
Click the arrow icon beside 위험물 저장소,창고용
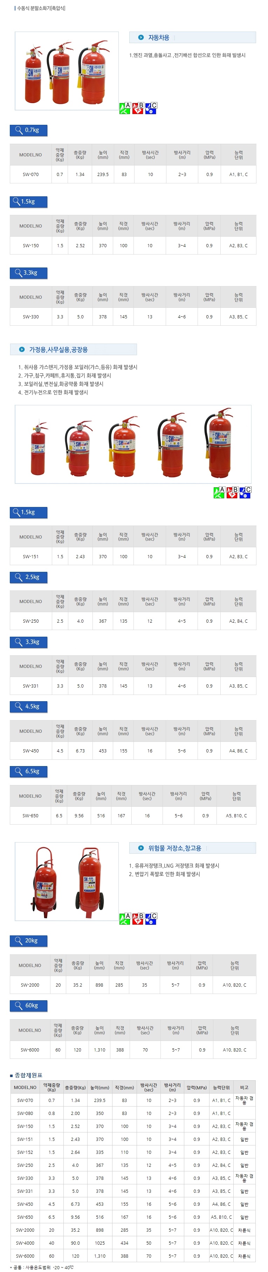click(141, 848)
